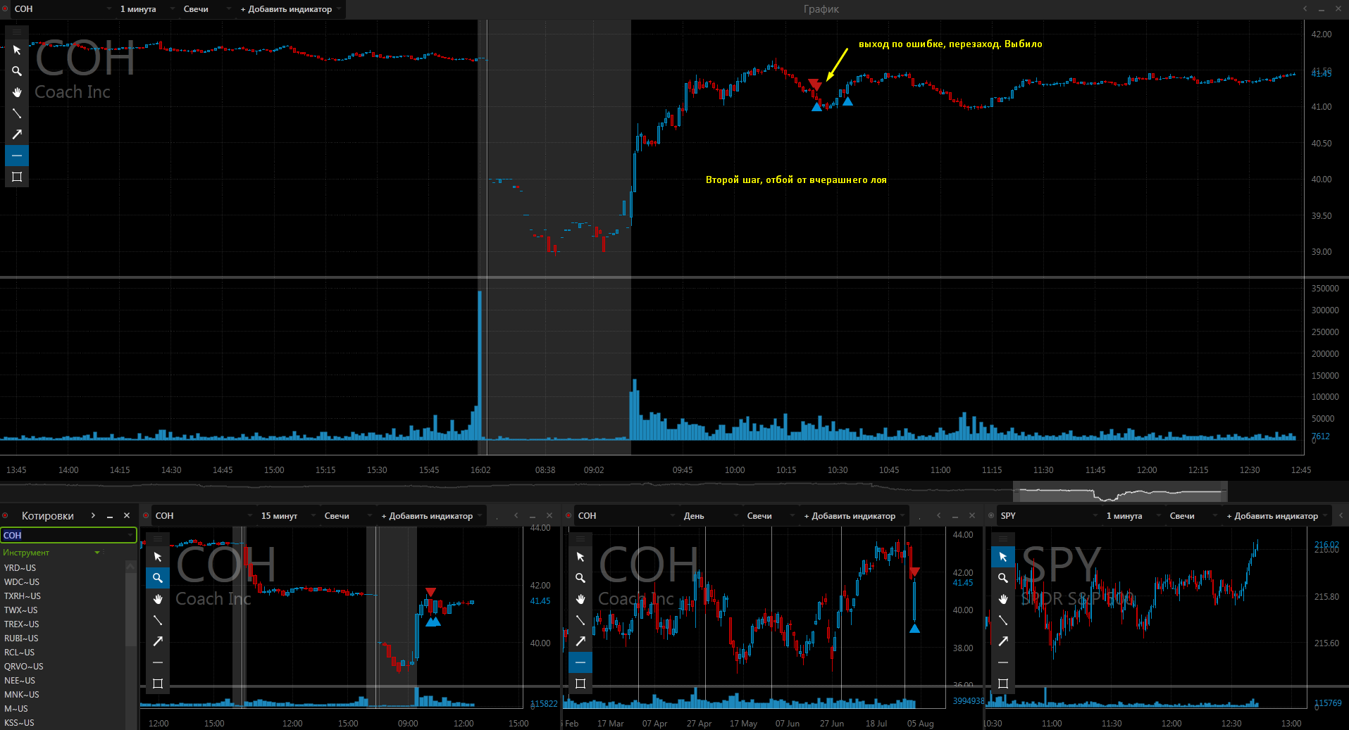Select WDC~US in quotes list
The image size is (1349, 730).
pyautogui.click(x=22, y=582)
